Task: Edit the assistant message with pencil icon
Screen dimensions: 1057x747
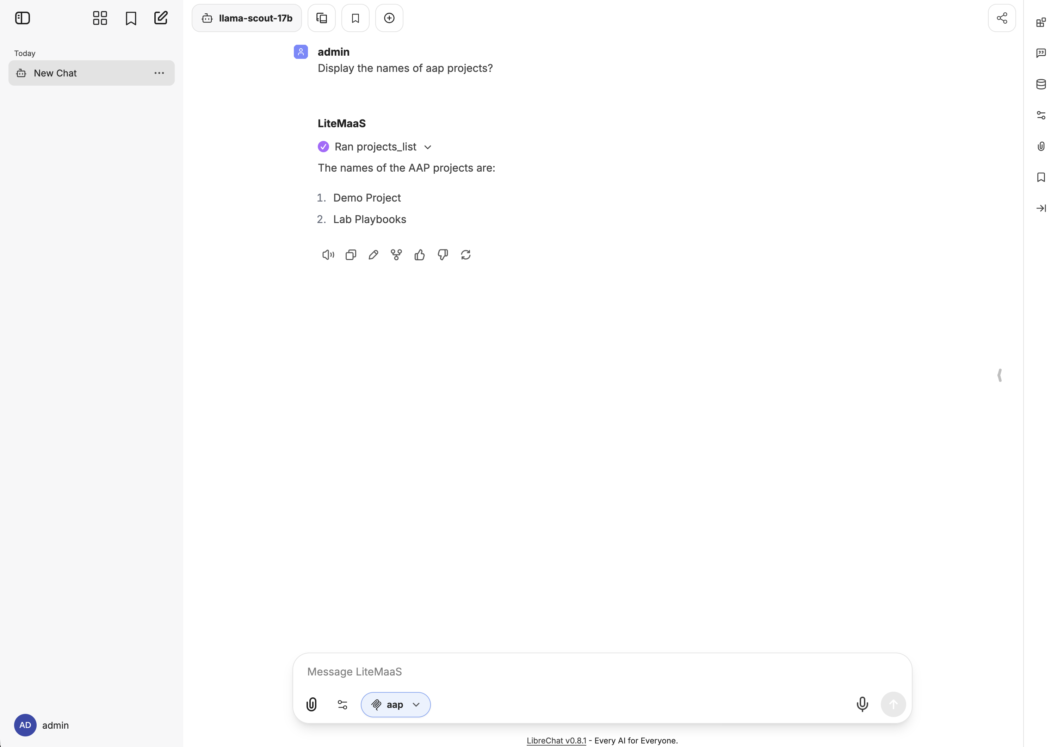Action: (x=373, y=254)
